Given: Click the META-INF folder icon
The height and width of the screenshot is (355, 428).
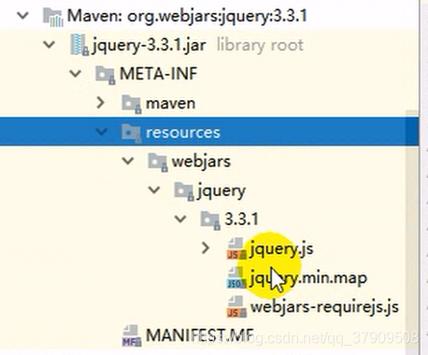Looking at the screenshot, I should click(106, 75).
